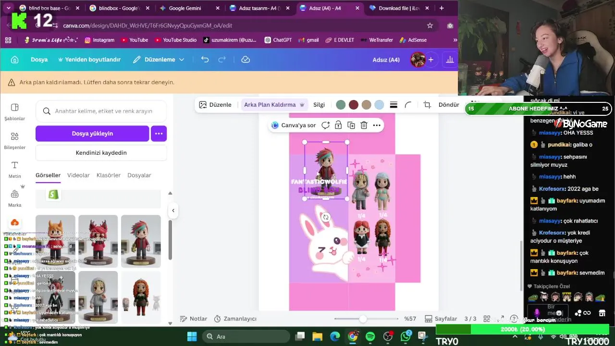Open Marka sidebar panel
This screenshot has height=346, width=615.
tap(14, 198)
